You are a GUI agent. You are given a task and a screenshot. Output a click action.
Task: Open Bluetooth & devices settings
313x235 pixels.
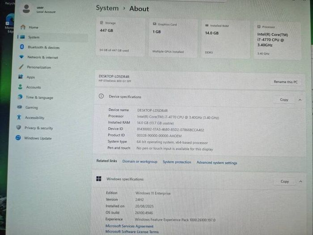(43, 47)
